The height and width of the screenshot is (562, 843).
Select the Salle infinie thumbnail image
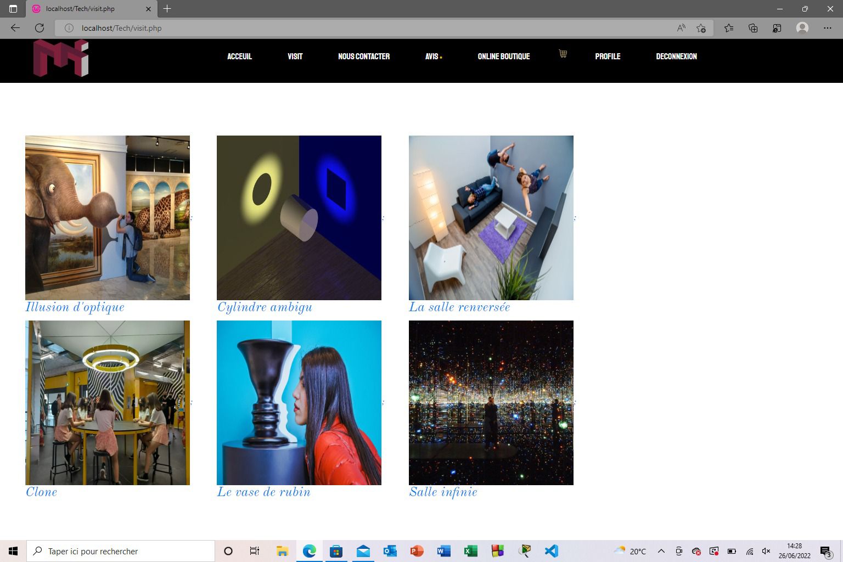491,403
